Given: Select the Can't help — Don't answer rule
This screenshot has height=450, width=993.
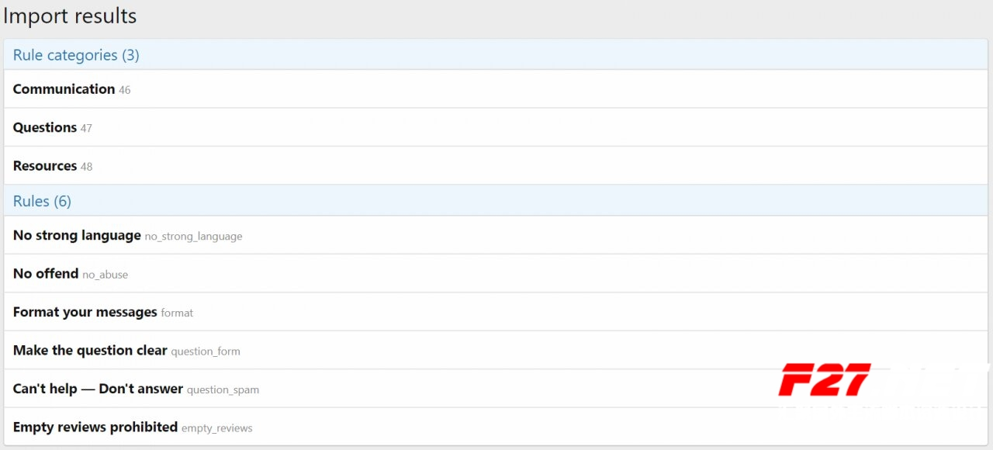Looking at the screenshot, I should [98, 389].
